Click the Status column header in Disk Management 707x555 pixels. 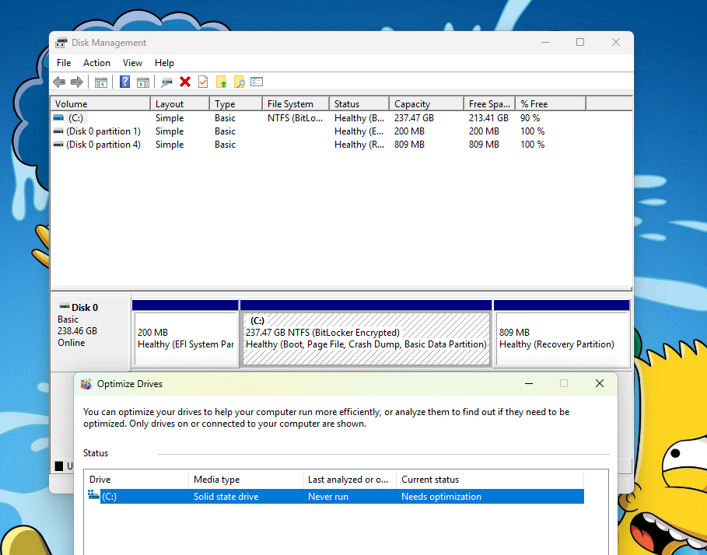pyautogui.click(x=359, y=103)
